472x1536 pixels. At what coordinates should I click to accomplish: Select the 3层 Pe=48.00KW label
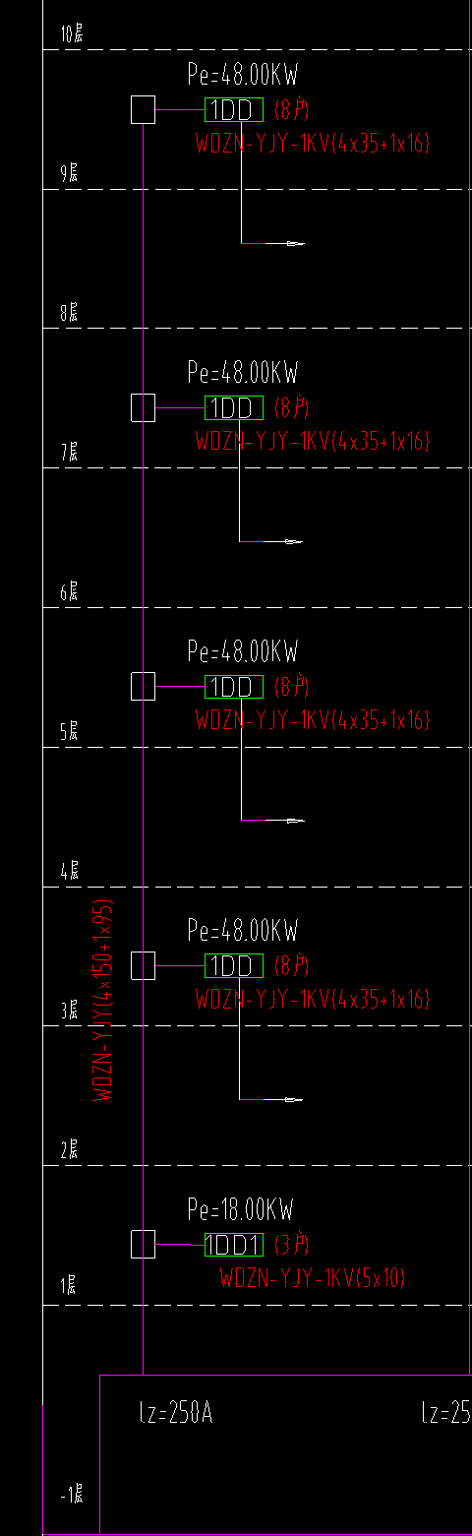point(243,930)
